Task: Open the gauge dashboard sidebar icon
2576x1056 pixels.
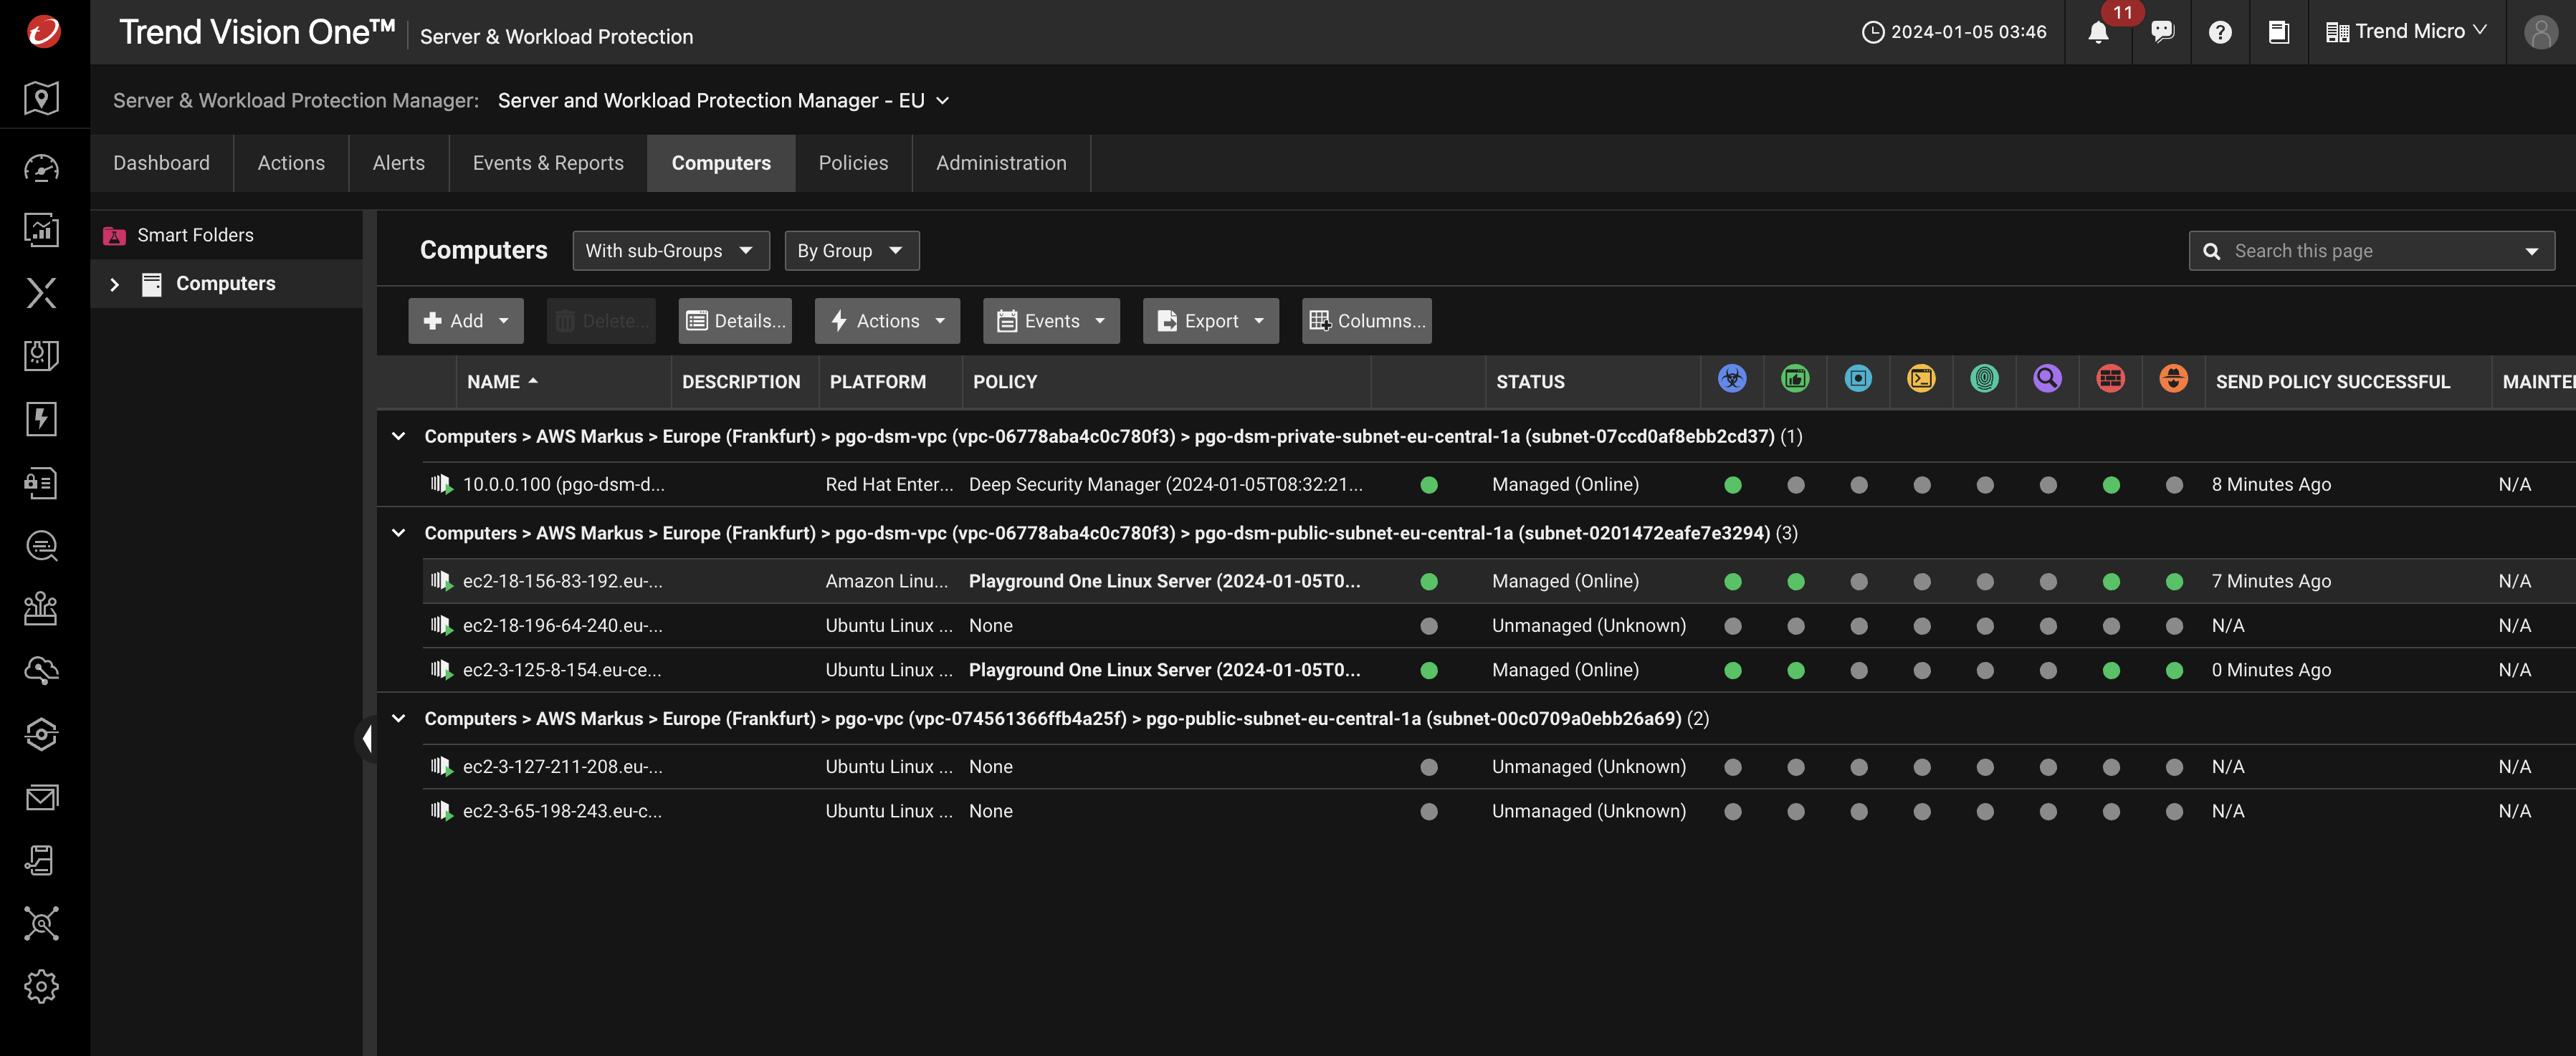Action: pos(41,168)
